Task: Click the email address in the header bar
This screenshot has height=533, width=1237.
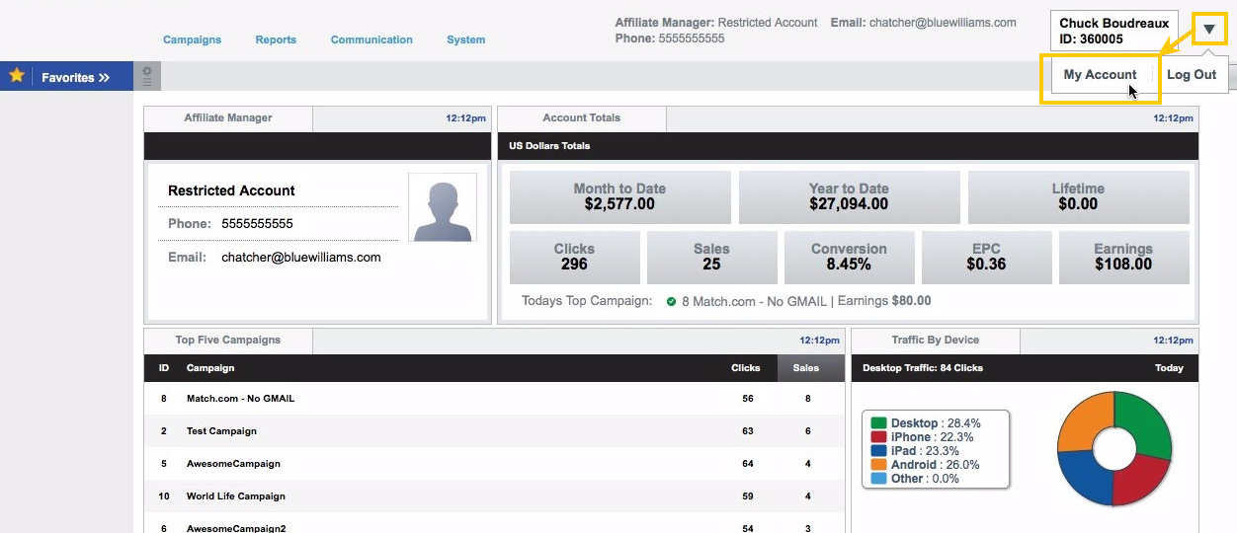Action: click(943, 23)
